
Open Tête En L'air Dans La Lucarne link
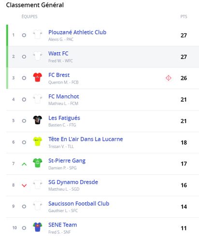[x=85, y=139]
